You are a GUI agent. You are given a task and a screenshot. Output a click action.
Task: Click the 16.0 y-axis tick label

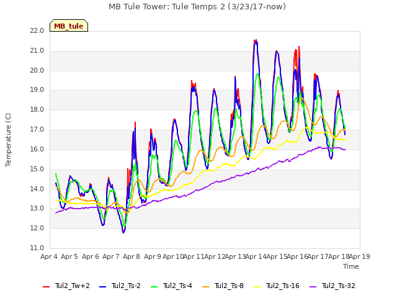pos(37,149)
